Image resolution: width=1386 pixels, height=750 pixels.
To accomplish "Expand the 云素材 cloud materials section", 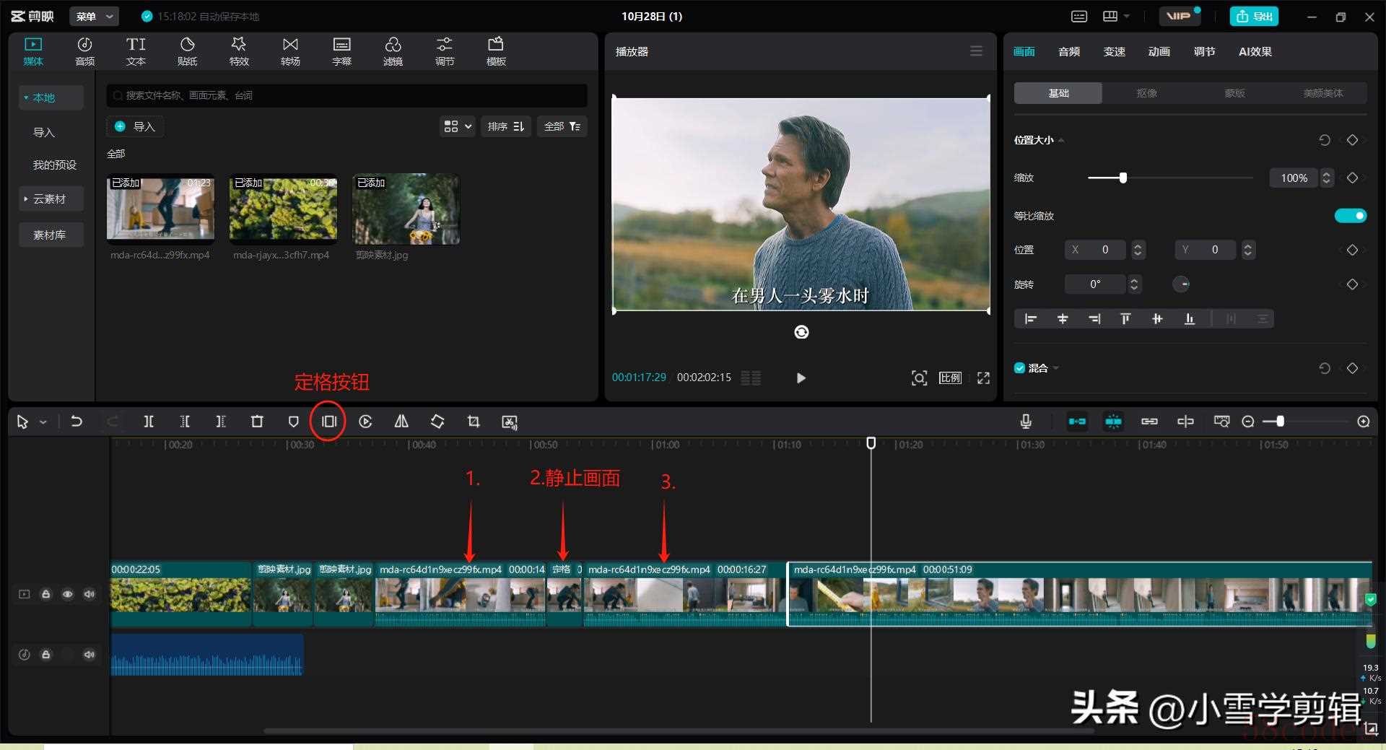I will point(49,199).
